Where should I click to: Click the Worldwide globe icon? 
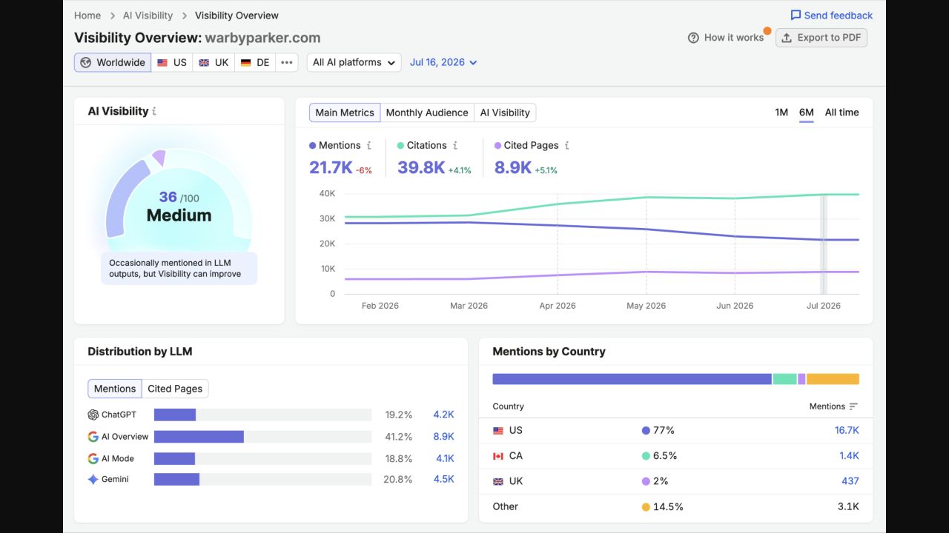(x=86, y=62)
